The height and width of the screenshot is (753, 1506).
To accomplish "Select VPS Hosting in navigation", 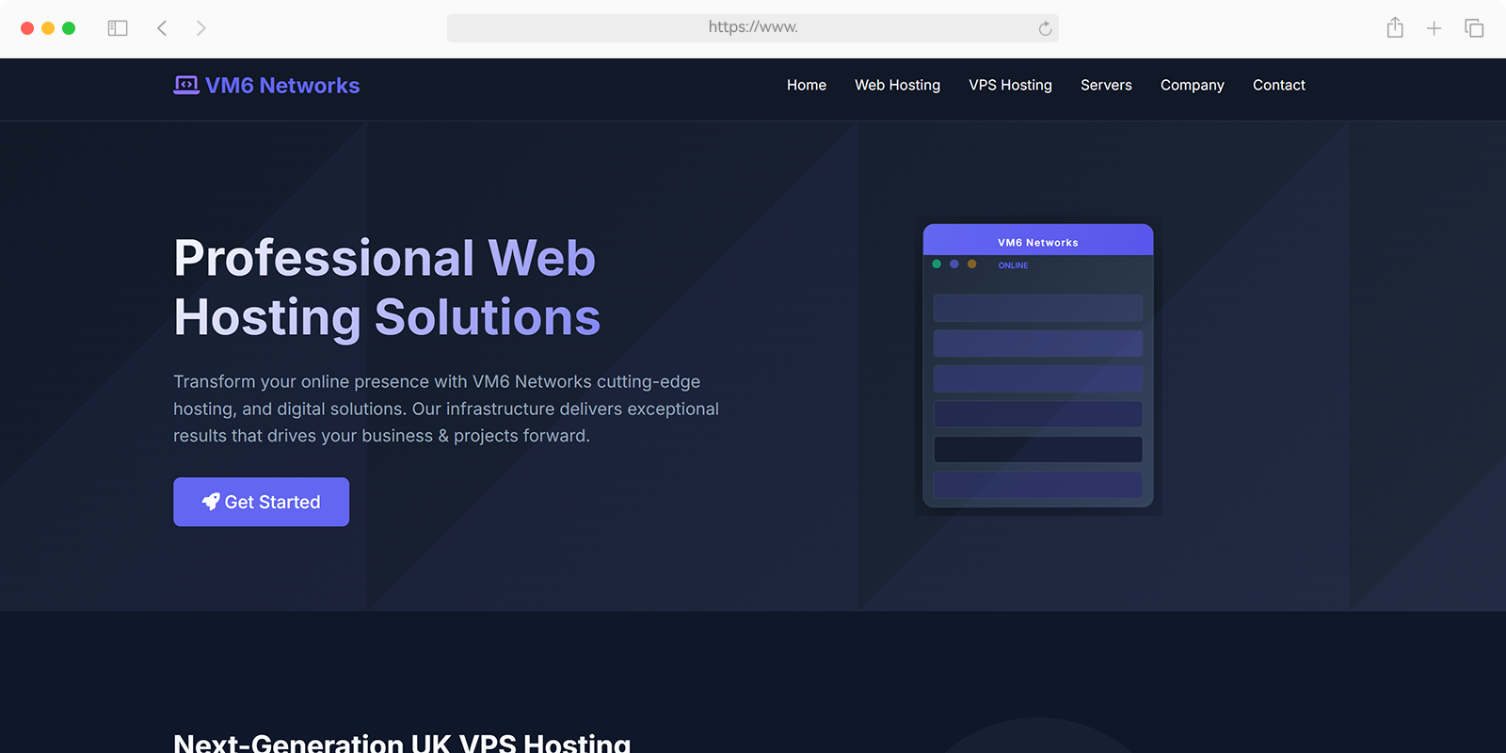I will 1010,85.
